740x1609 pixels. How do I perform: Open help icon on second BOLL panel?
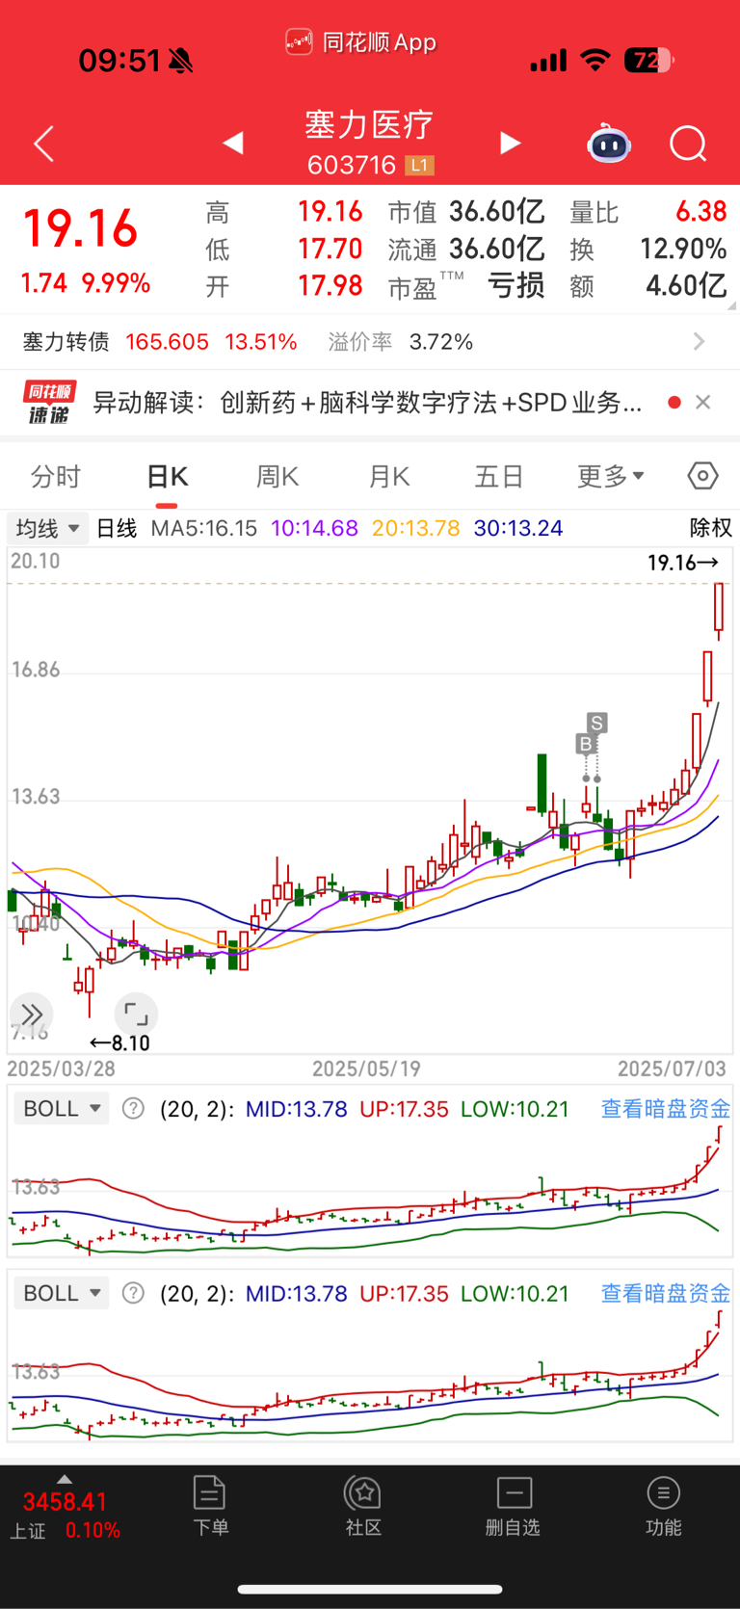(x=133, y=1293)
